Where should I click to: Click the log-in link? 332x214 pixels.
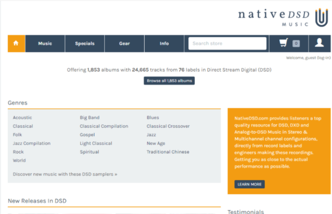(x=324, y=57)
